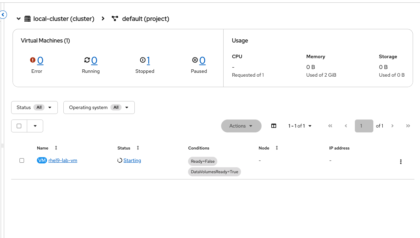
Task: Click the local-cluster server icon
Action: click(28, 19)
